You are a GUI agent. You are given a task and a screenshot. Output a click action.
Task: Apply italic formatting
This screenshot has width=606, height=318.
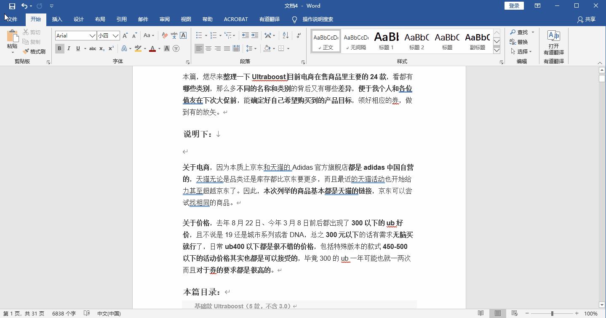coord(68,48)
